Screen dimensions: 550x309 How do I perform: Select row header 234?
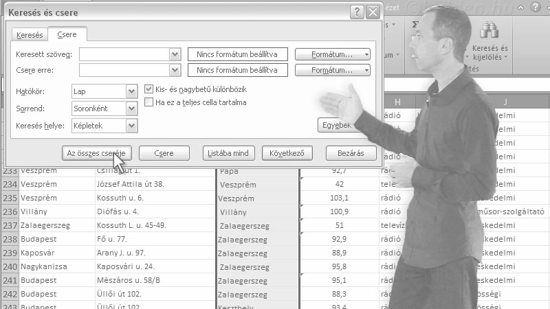[x=10, y=184]
